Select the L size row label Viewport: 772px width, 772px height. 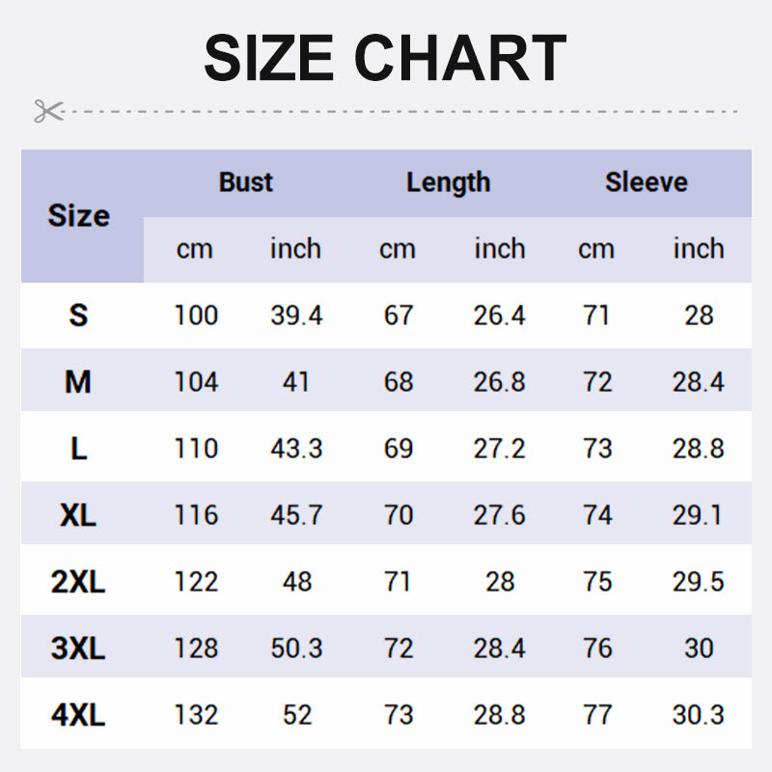79,449
